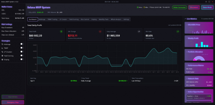Click the latency clock icon in header
The image size is (215, 105).
(144, 7)
